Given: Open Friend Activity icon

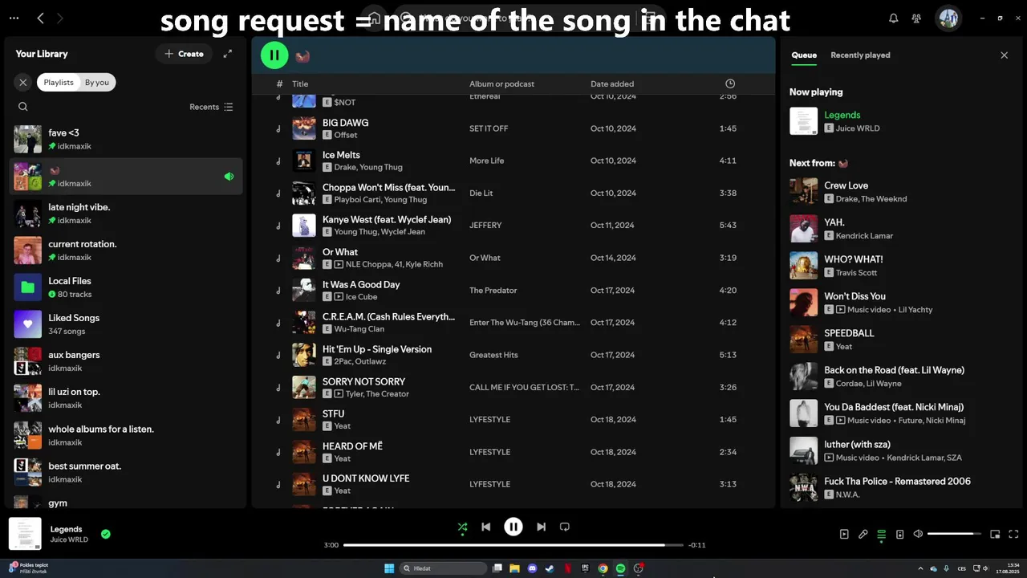Looking at the screenshot, I should [916, 18].
